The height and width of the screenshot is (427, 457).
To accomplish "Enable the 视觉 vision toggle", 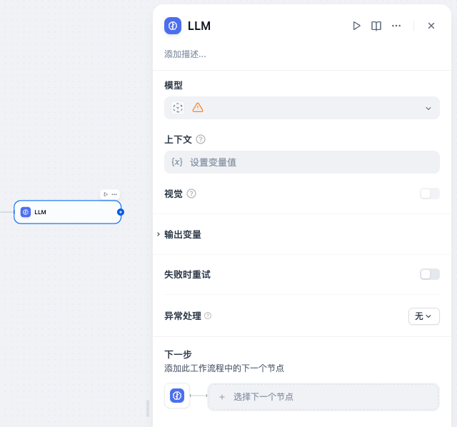I will coord(430,194).
